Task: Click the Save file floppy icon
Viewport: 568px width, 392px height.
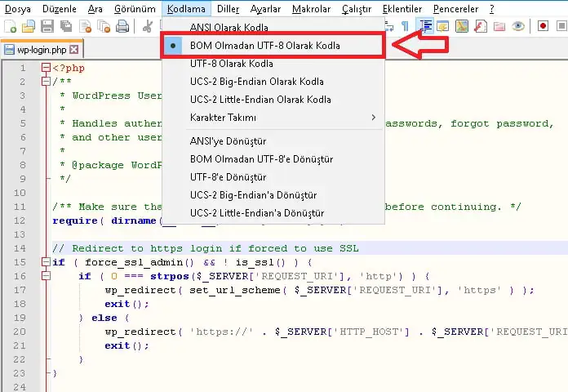Action: point(48,27)
